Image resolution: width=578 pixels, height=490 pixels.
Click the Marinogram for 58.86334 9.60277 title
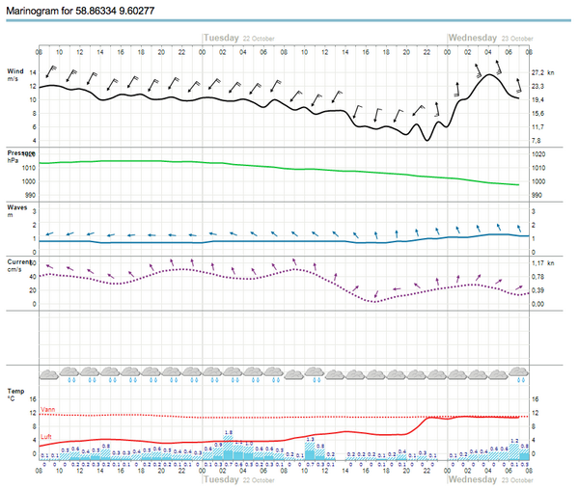(80, 11)
